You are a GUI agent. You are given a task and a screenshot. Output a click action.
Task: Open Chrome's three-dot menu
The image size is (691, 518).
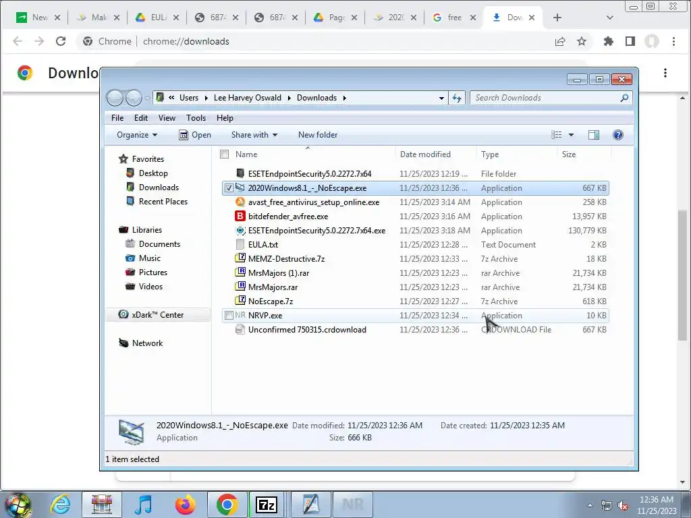(673, 41)
